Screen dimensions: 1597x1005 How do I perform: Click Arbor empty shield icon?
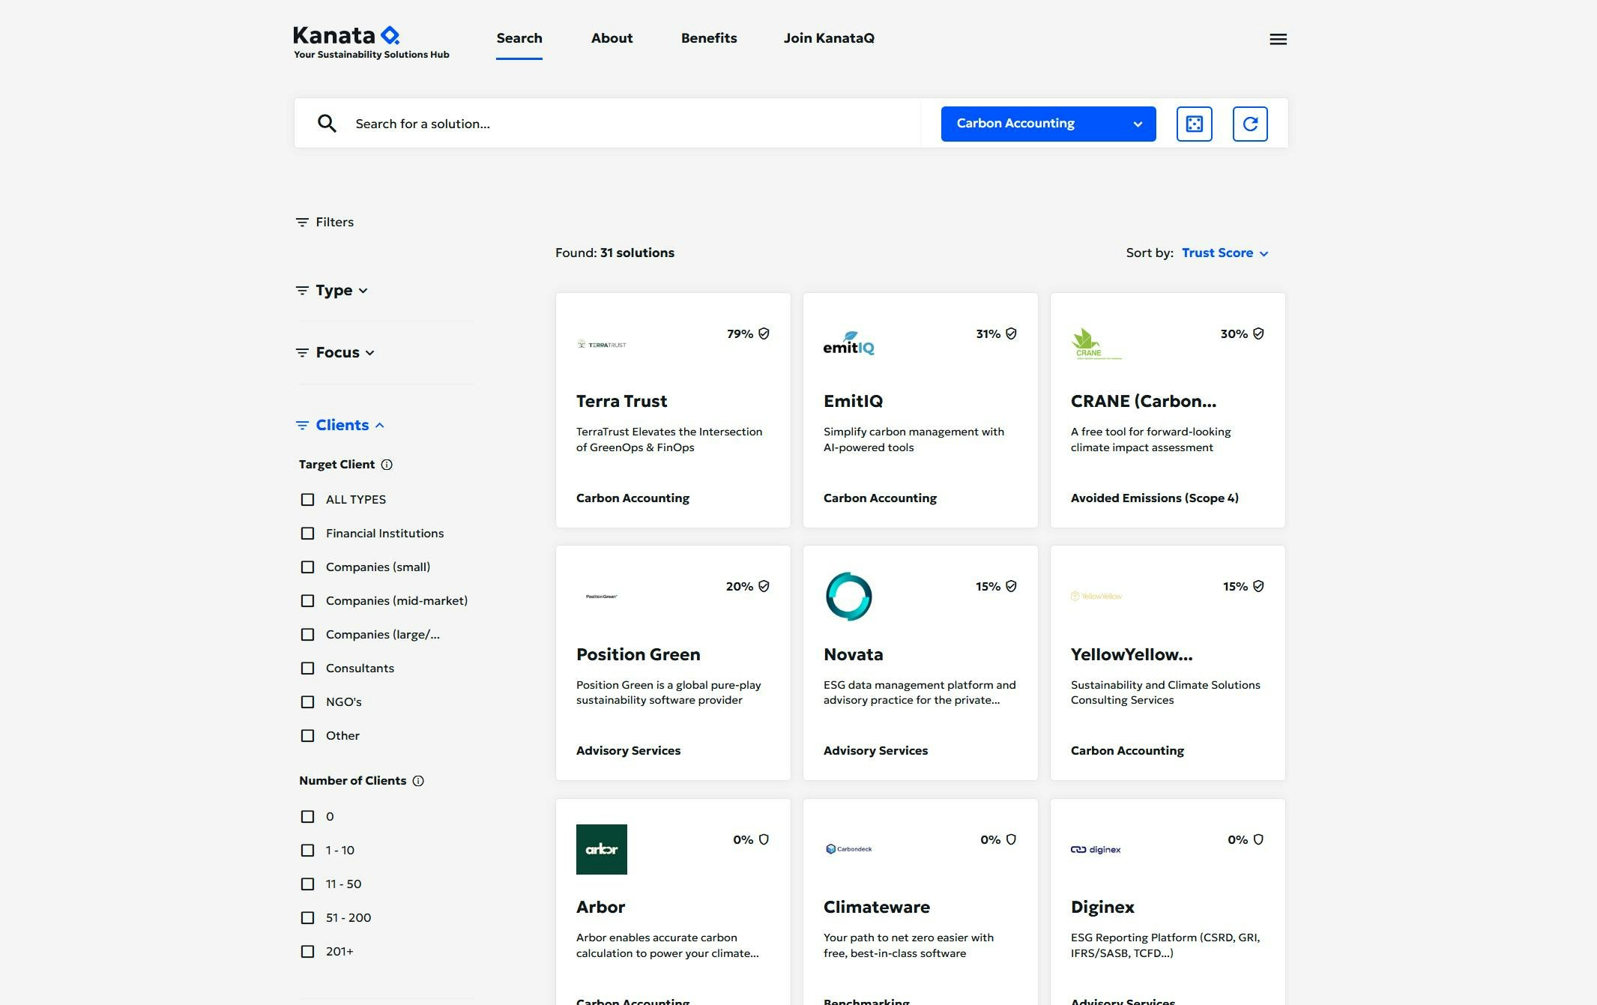764,839
